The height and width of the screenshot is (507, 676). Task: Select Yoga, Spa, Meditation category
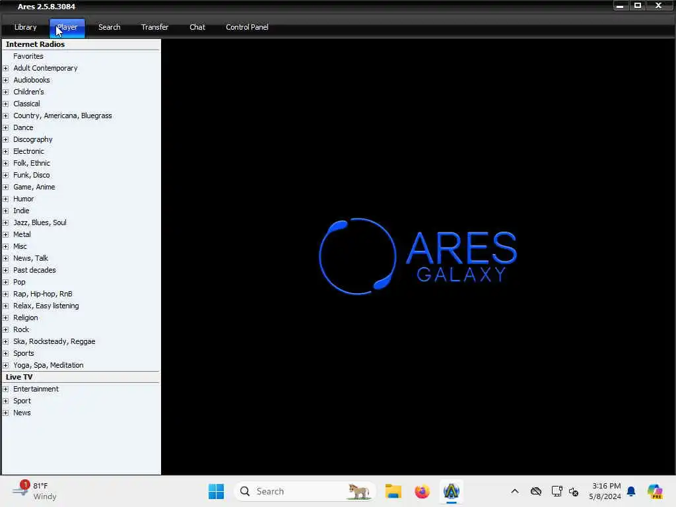[48, 365]
